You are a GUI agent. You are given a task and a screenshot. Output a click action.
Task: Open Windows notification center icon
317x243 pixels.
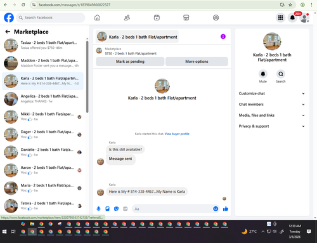[309, 232]
